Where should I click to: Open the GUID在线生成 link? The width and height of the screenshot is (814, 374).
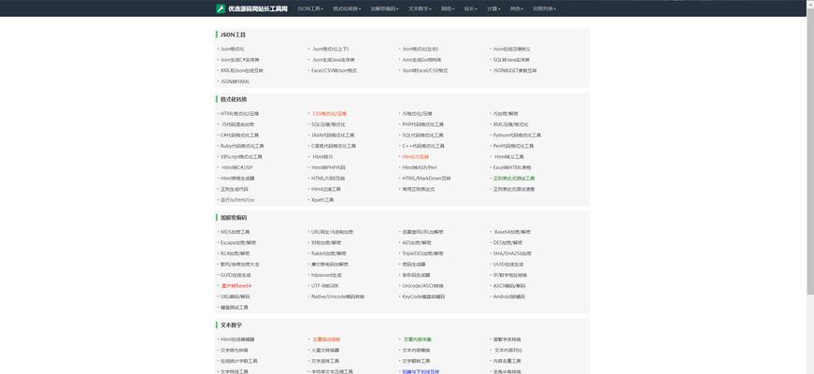point(236,275)
